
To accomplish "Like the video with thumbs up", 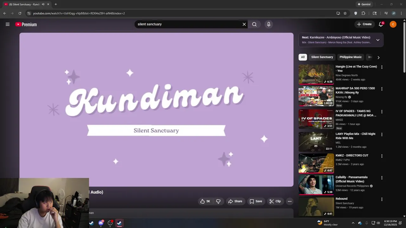I will (205, 201).
